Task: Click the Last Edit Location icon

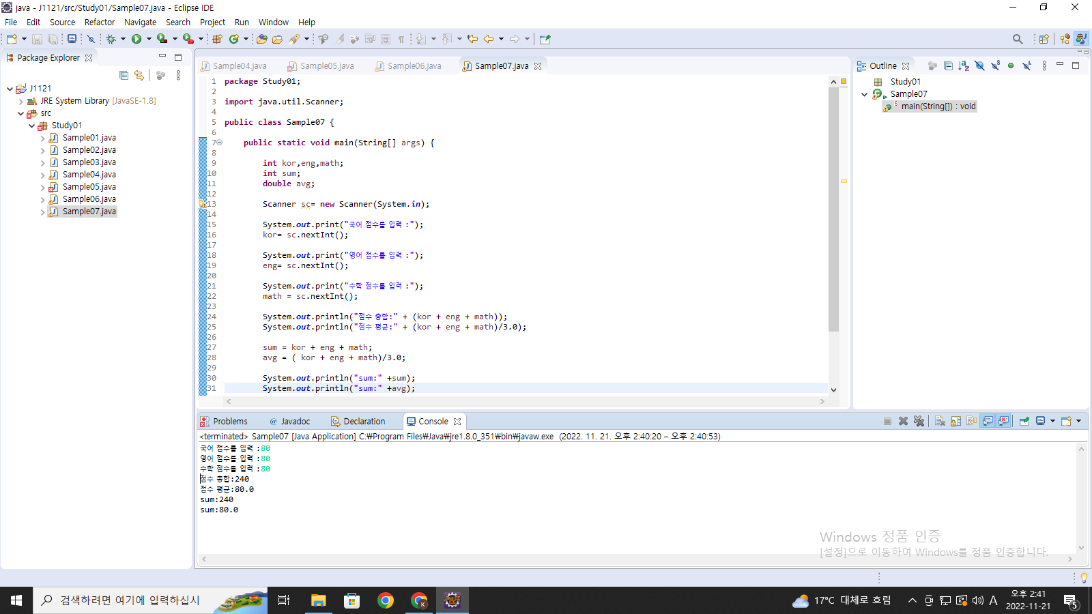Action: [x=472, y=39]
